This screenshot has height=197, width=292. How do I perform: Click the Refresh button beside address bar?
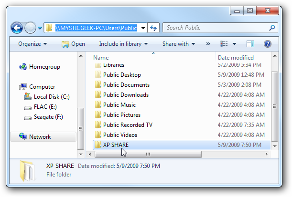153,28
